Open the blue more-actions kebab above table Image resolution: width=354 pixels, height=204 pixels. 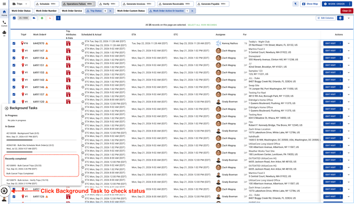[x=58, y=18]
